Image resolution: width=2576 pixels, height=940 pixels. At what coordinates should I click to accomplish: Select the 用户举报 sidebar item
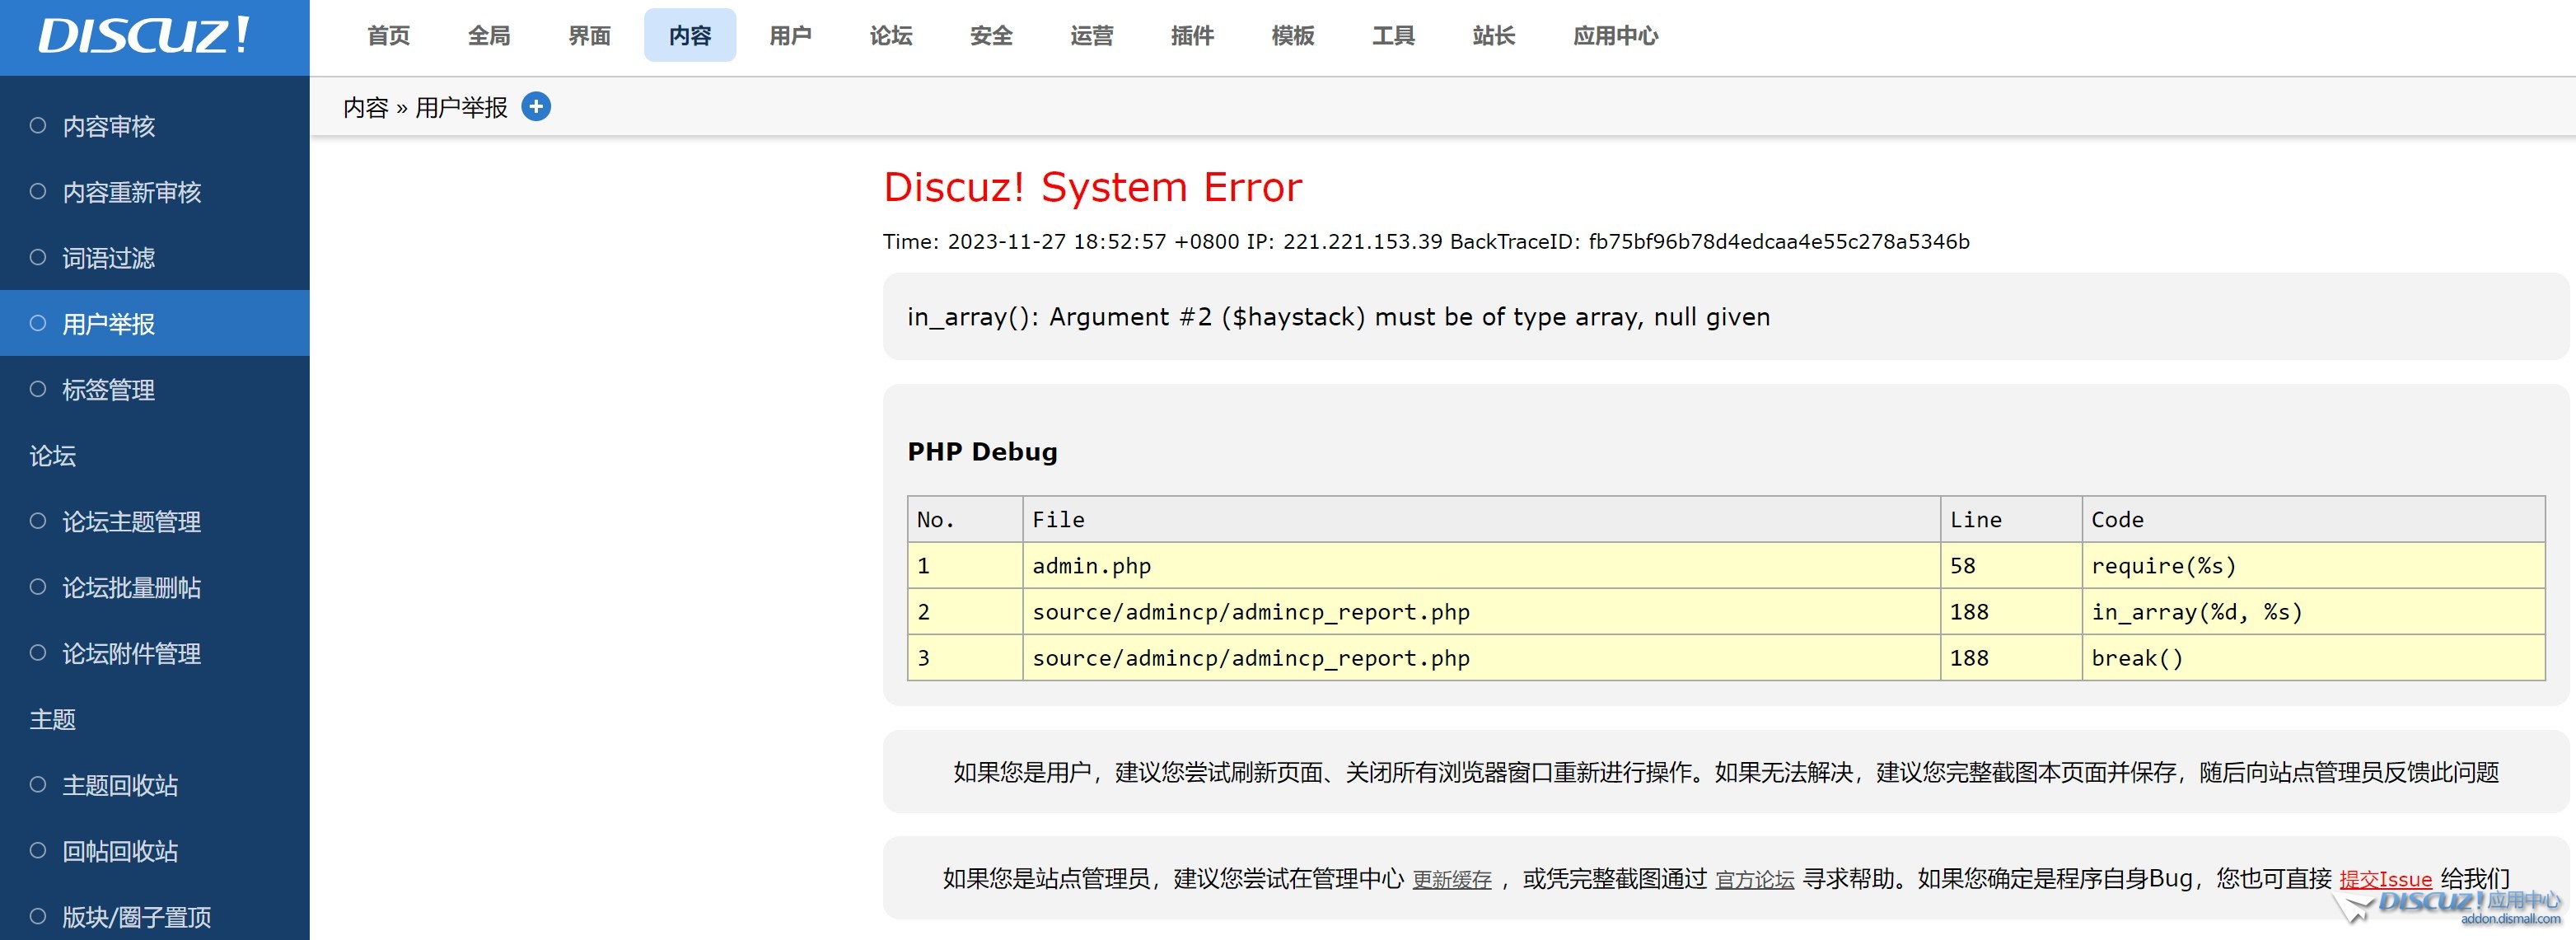(x=108, y=324)
